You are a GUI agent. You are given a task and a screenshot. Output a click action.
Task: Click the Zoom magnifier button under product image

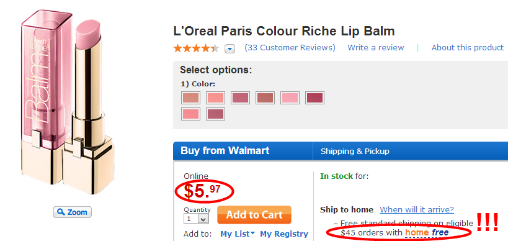[x=72, y=212]
